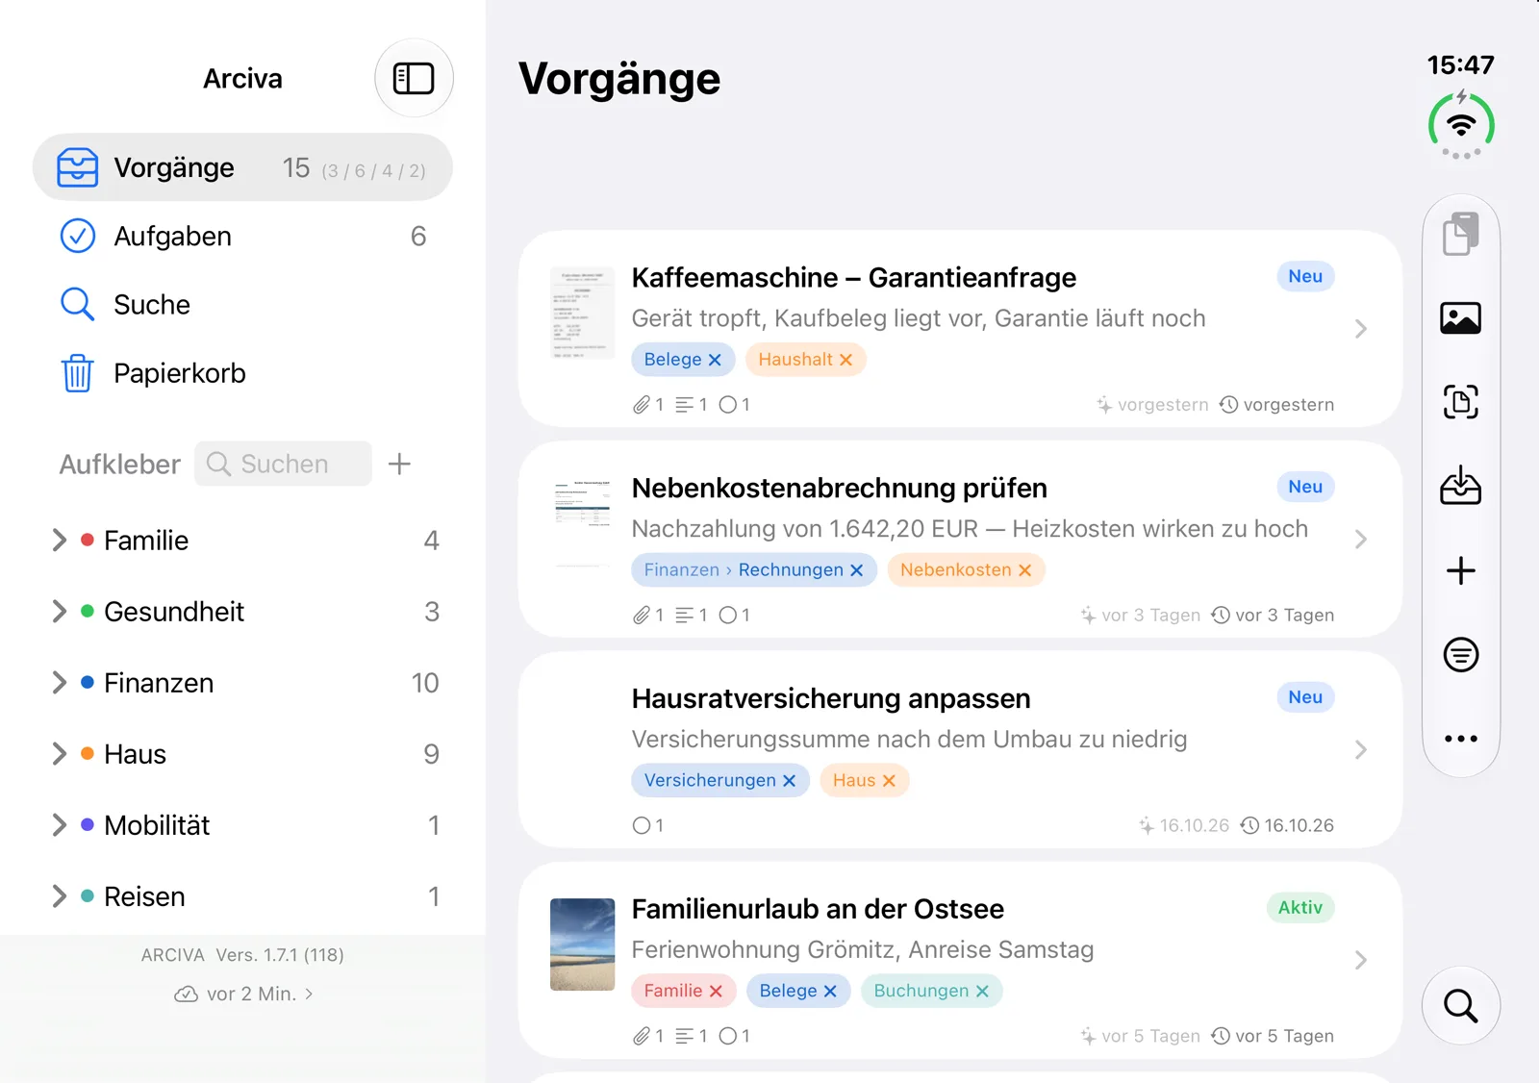Expand the Mobilität label group

pyautogui.click(x=60, y=825)
